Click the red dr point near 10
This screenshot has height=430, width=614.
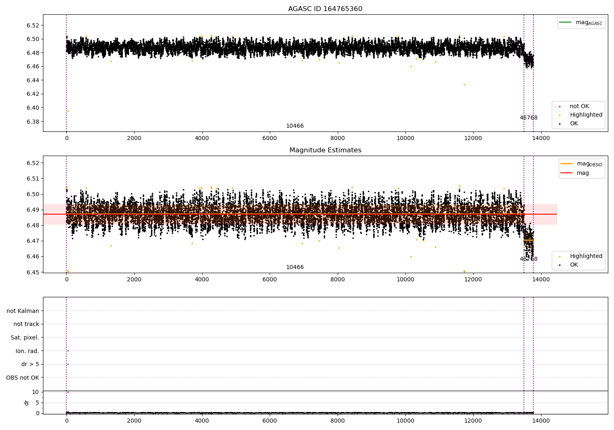pyautogui.click(x=68, y=392)
